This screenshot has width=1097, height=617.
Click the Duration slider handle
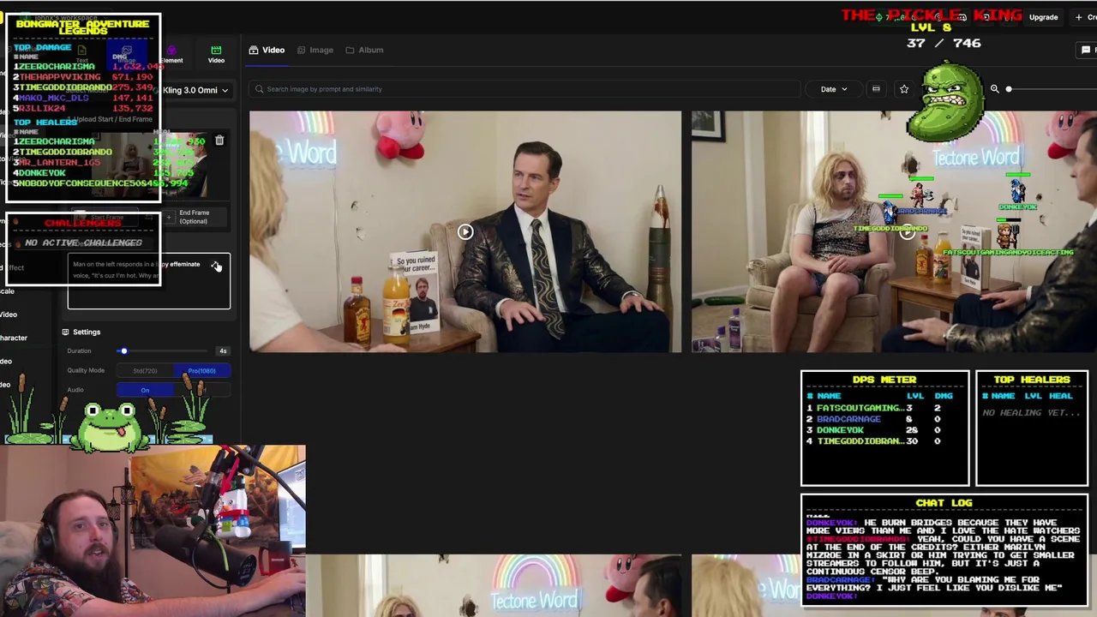click(123, 350)
